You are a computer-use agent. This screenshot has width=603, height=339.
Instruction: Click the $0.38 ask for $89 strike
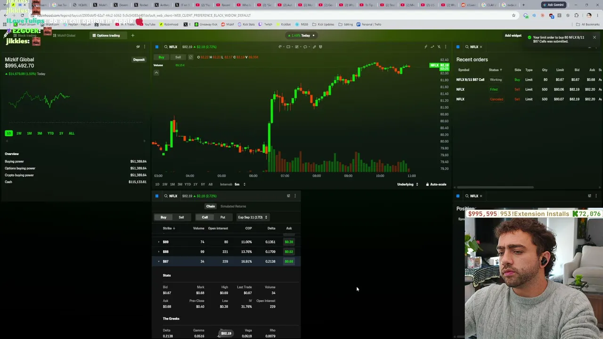click(289, 242)
